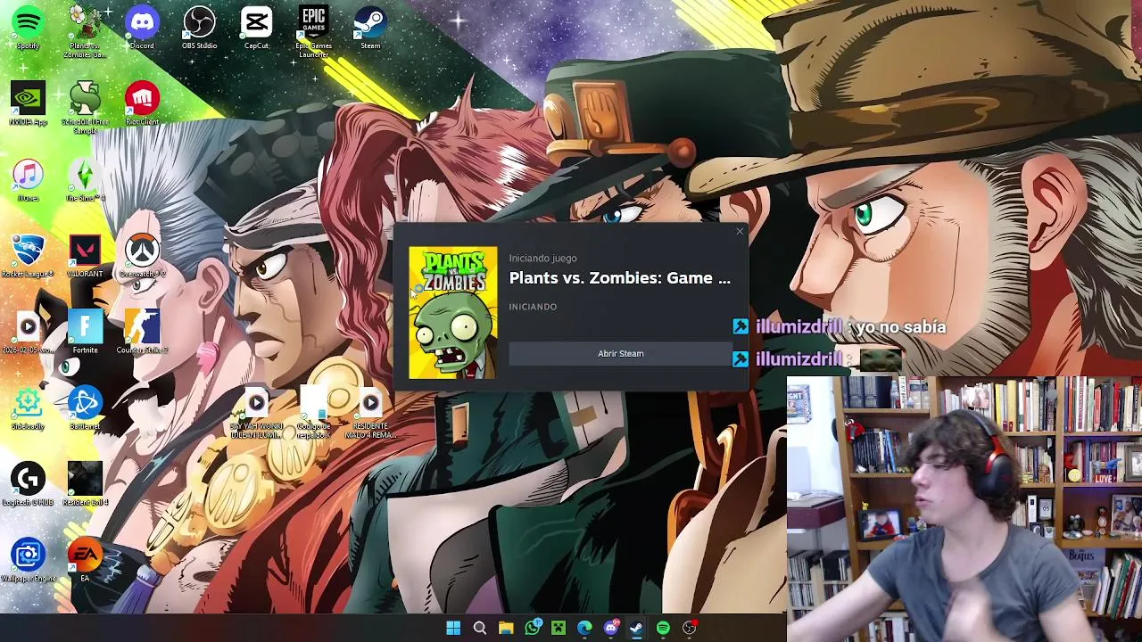Open the Battle.net desktop shortcut
The width and height of the screenshot is (1142, 642).
click(85, 408)
